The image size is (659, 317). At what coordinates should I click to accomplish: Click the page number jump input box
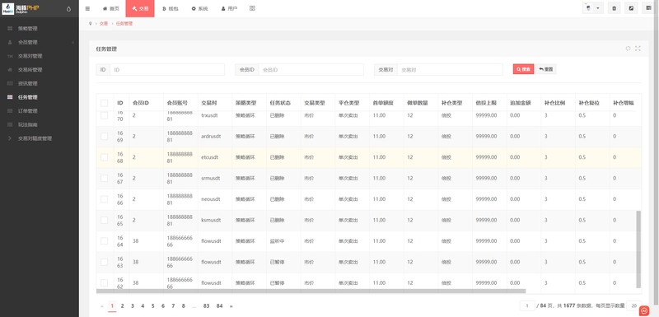[527, 305]
